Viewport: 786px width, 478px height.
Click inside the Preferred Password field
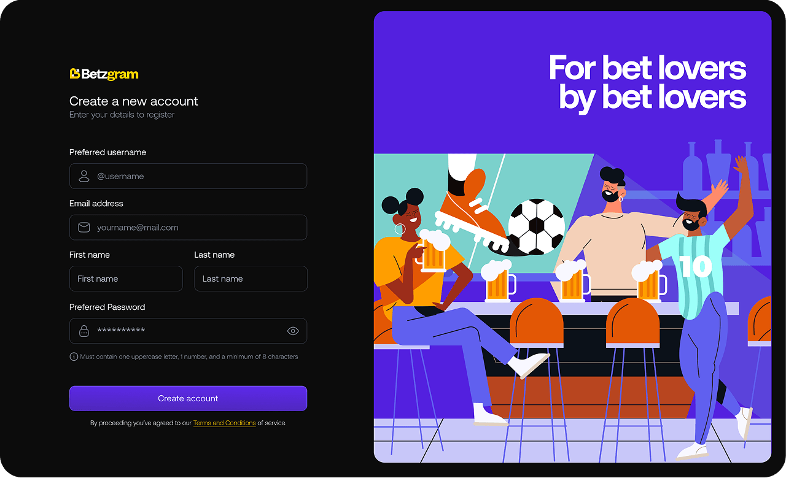[188, 331]
